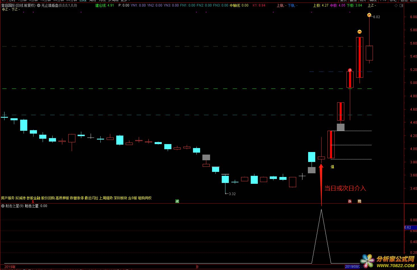417x270 pixels.
Task: Open the 最近闪拉 tag
Action: click(x=91, y=198)
